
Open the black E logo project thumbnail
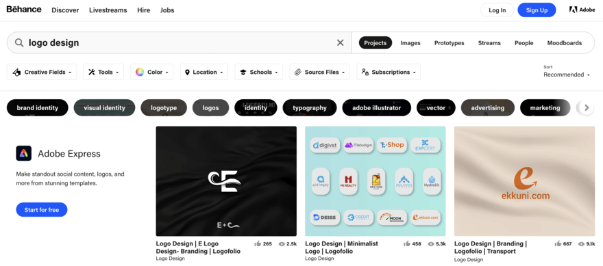(226, 181)
